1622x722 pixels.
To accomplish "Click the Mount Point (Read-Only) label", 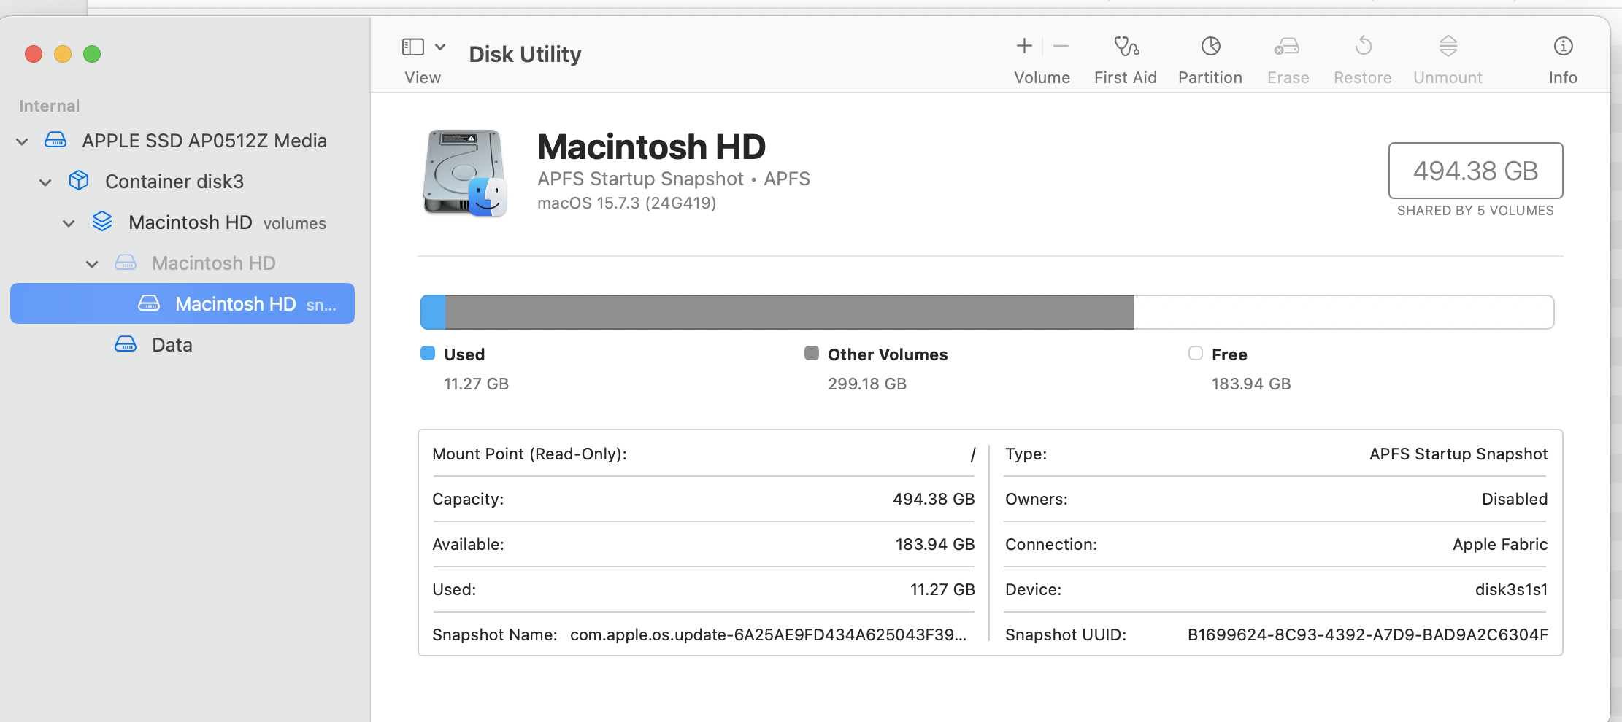I will tap(529, 454).
